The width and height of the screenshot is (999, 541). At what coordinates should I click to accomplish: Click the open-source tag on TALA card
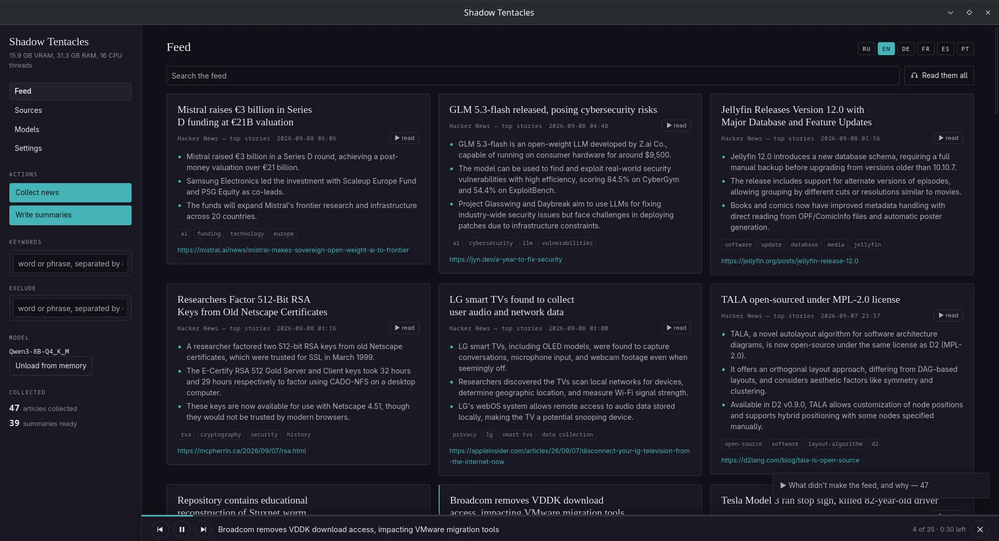(743, 444)
